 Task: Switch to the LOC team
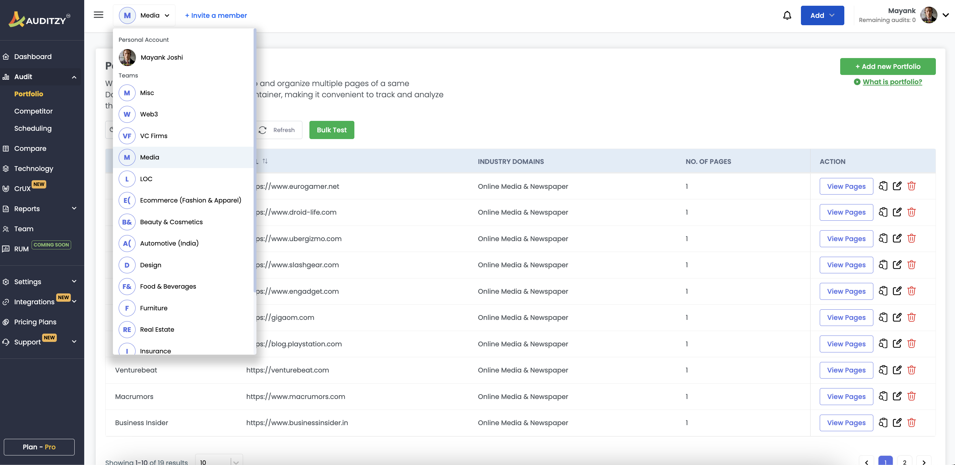(x=183, y=179)
